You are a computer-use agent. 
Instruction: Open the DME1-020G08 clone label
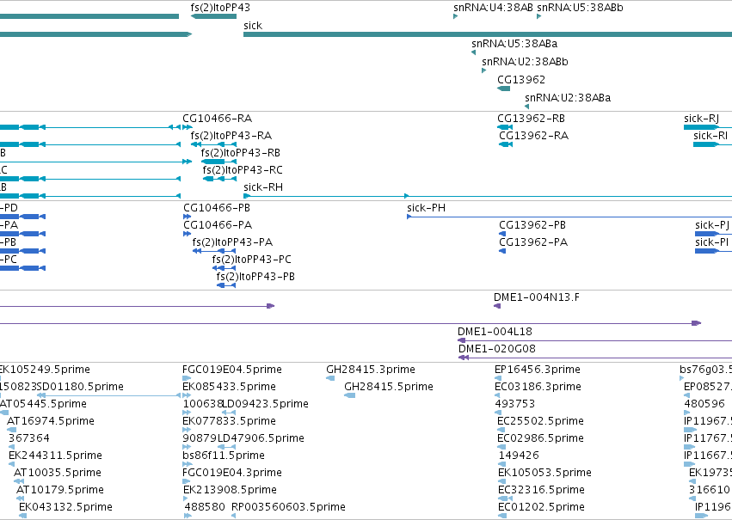pyautogui.click(x=496, y=349)
